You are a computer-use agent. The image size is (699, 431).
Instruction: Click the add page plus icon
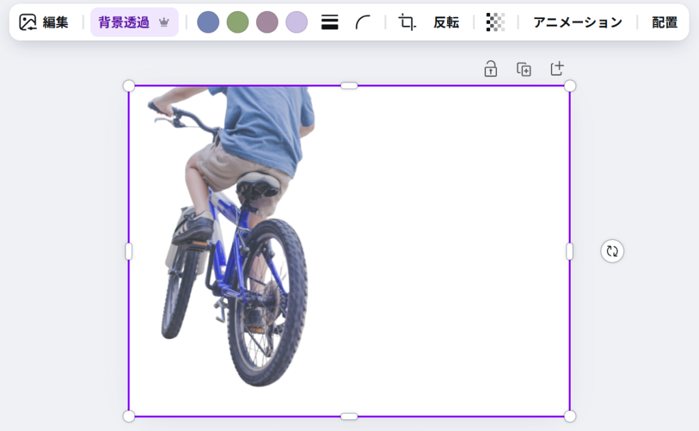pos(557,69)
